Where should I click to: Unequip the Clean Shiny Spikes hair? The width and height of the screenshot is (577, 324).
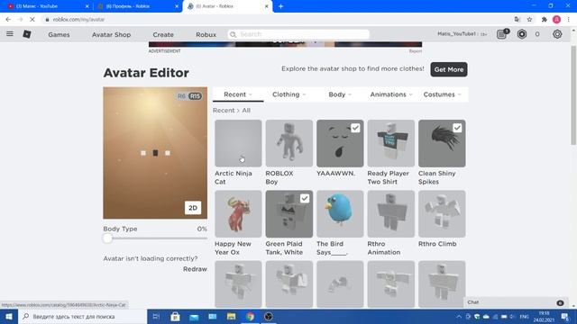(442, 143)
